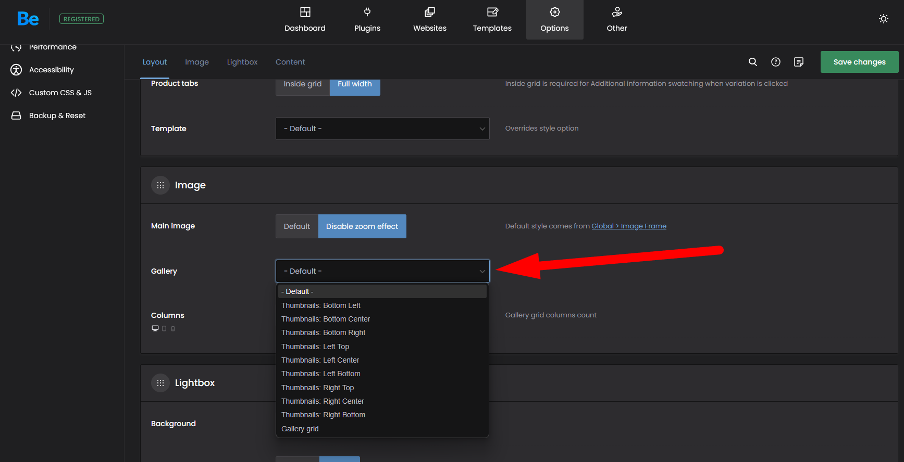
Task: Set Product tabs to Full width
Action: tap(355, 84)
